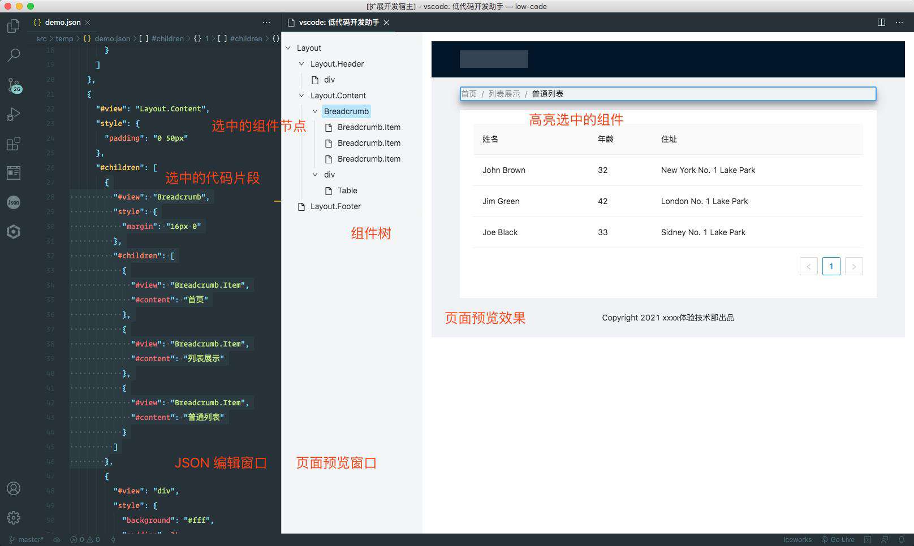
Task: Click the Sidney No. 1 Lake Park cell
Action: pos(704,232)
